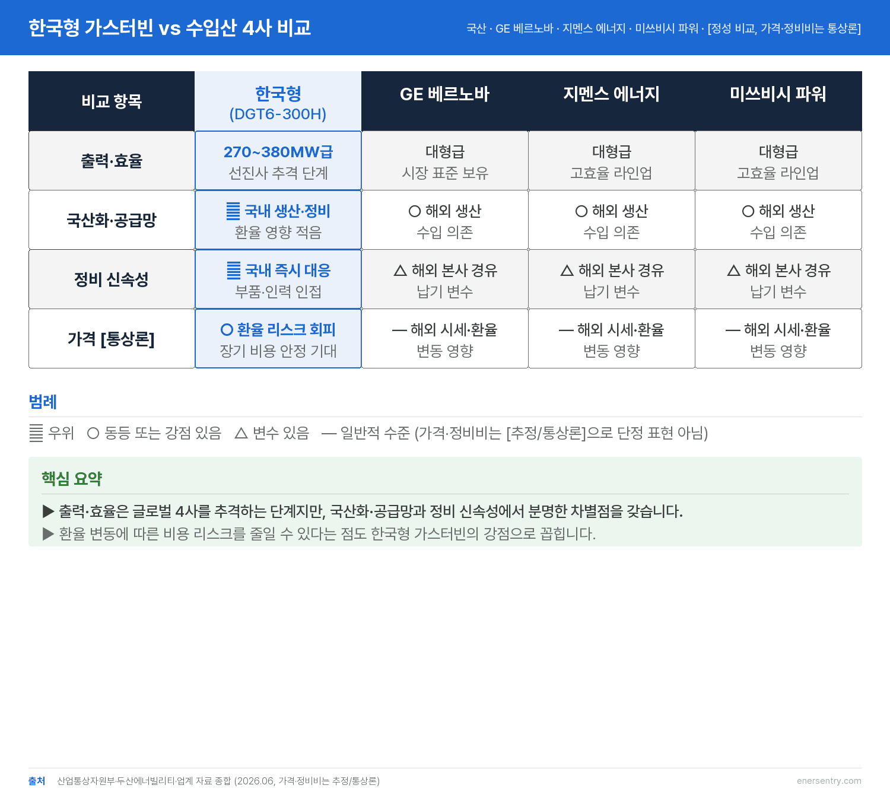Click 미쓰비시 파워's 고효율 라인업 cell

coord(778,161)
